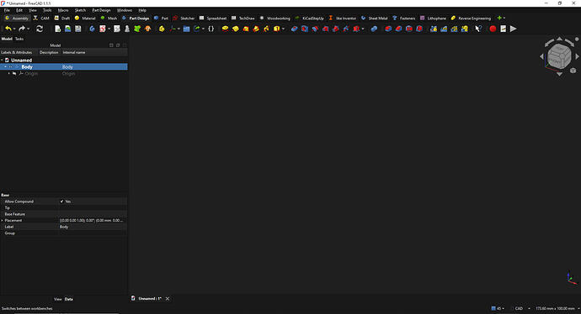Start macro recording with the red circle
This screenshot has height=314, width=581.
pyautogui.click(x=493, y=29)
